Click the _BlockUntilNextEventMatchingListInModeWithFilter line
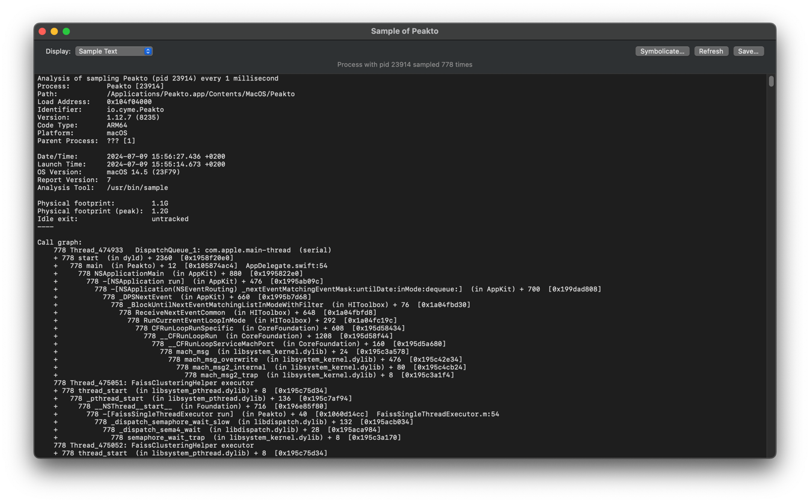Viewport: 810px width, 503px height. pyautogui.click(x=262, y=305)
